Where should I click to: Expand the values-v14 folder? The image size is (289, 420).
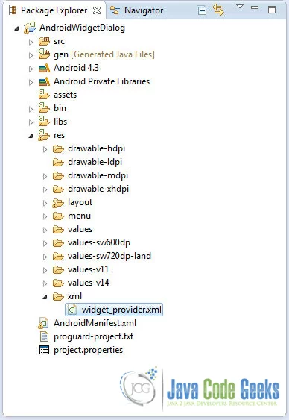45,283
